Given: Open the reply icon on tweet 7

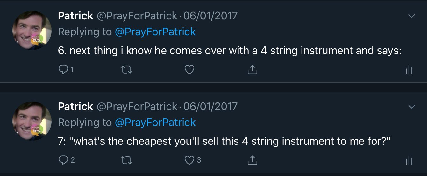Looking at the screenshot, I should coord(64,160).
